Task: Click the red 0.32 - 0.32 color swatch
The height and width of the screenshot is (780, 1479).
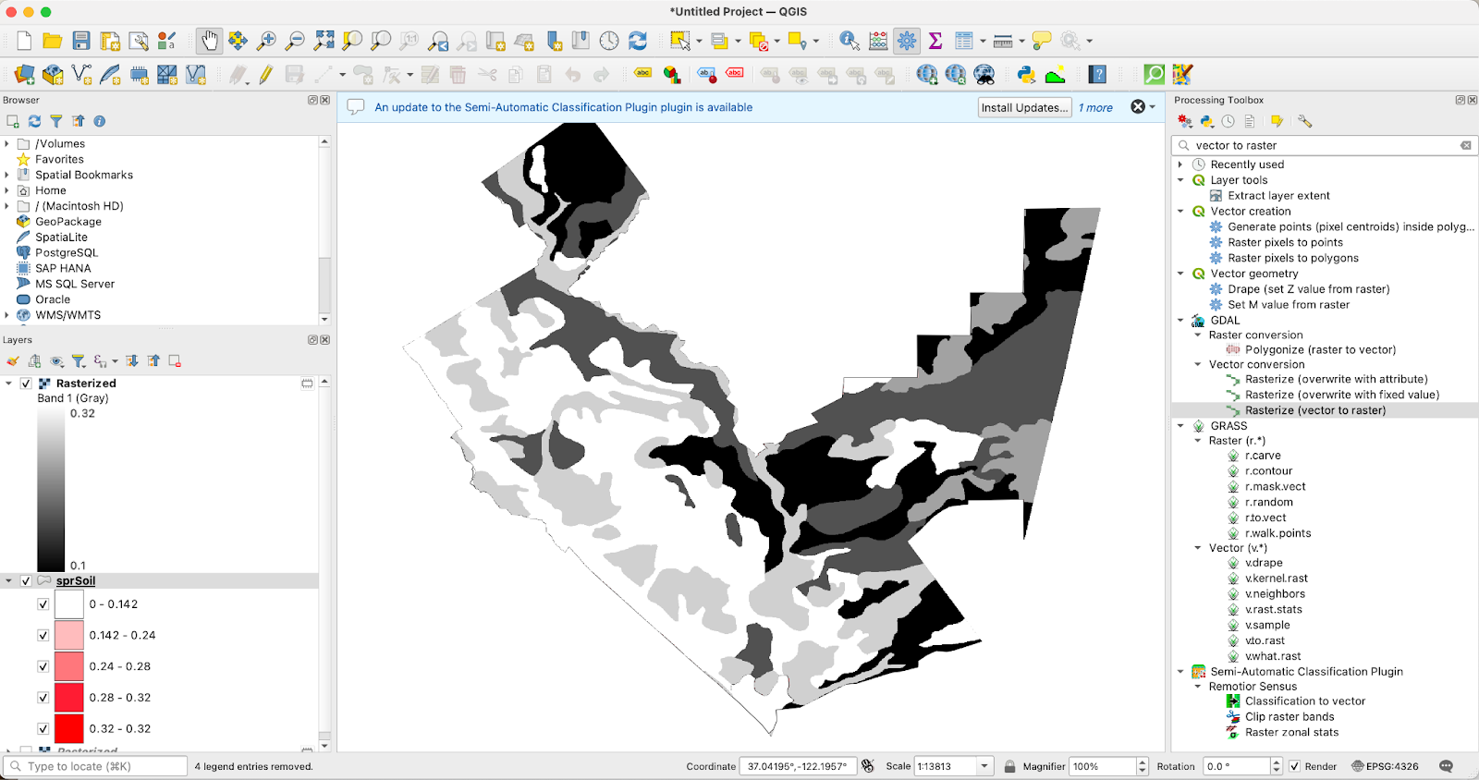Action: [69, 728]
